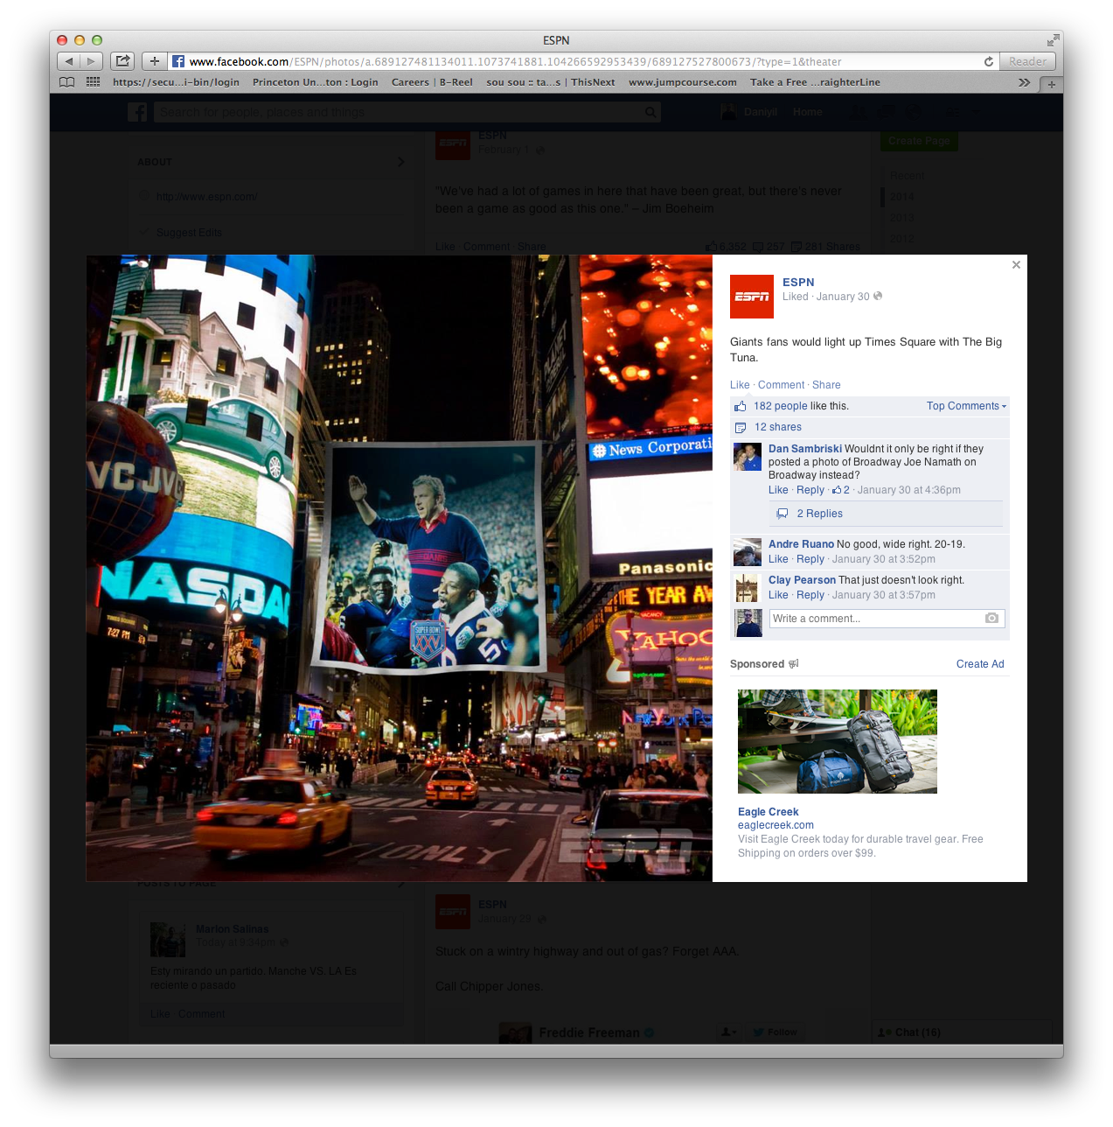
Task: Open the Careers | B-Reel bookmark
Action: pyautogui.click(x=432, y=82)
